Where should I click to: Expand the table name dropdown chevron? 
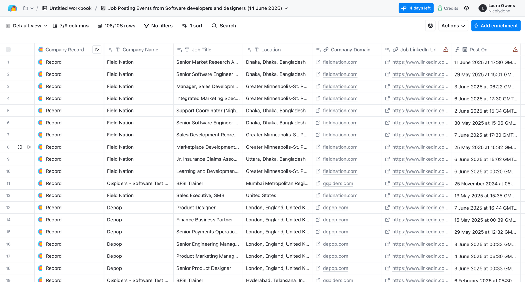(x=286, y=8)
